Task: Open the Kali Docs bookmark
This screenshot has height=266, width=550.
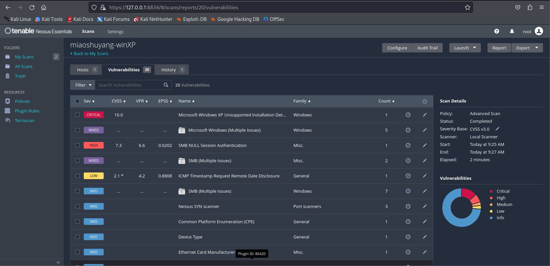Action: [x=80, y=19]
